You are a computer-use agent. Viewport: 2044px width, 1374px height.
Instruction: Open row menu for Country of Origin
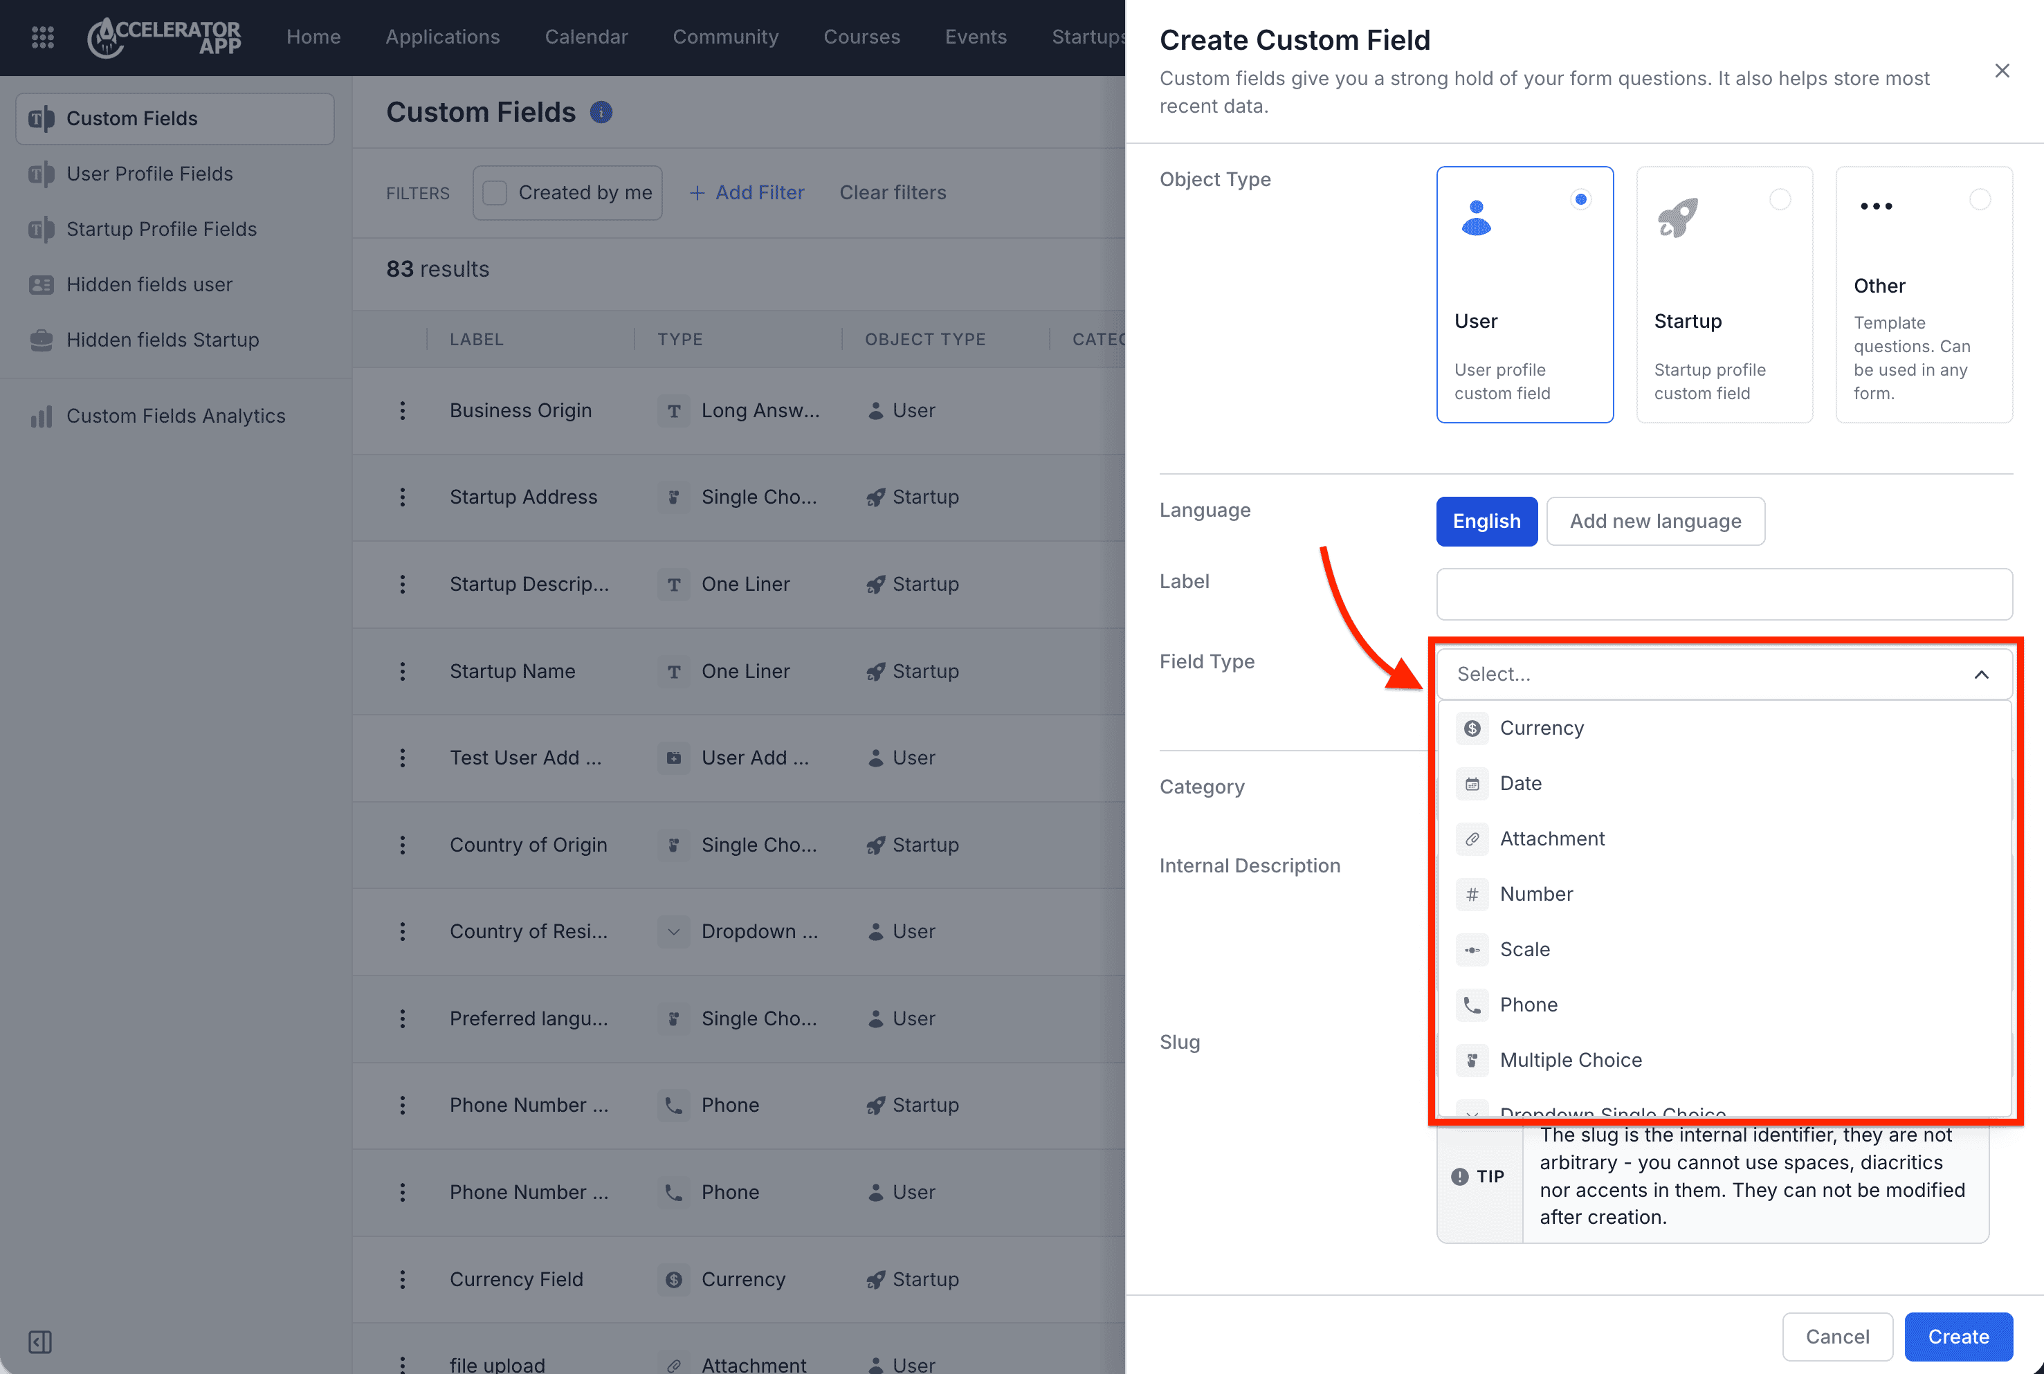point(402,845)
